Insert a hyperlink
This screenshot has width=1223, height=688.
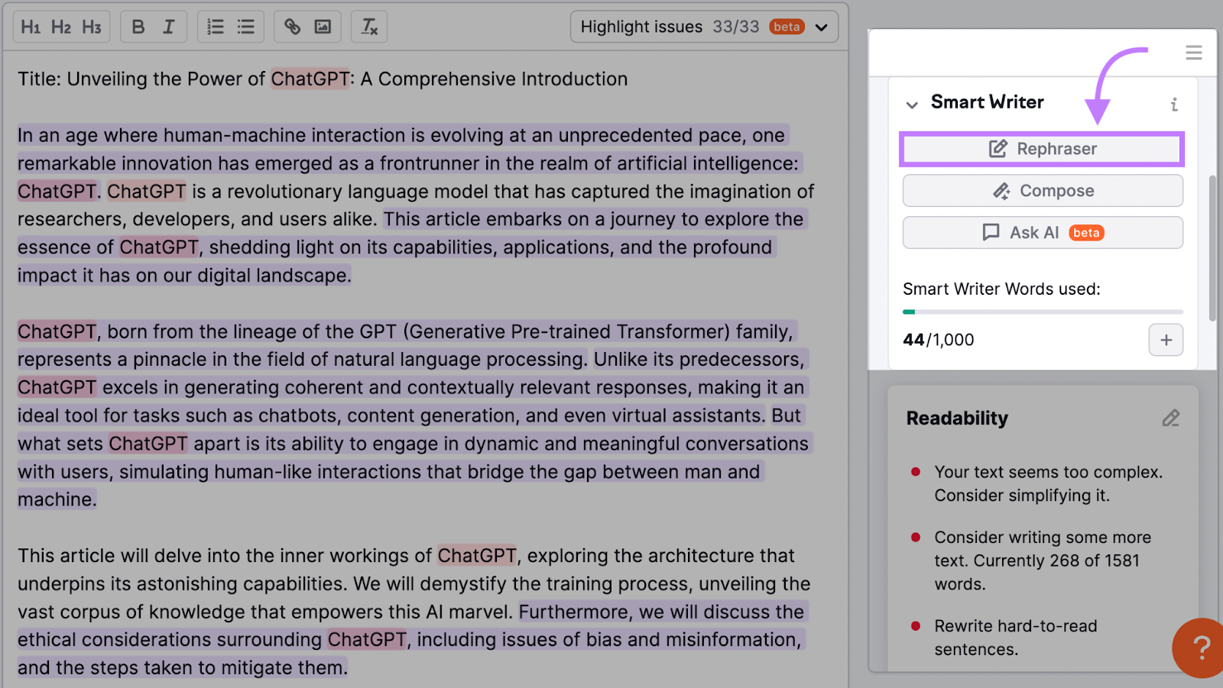[x=293, y=27]
